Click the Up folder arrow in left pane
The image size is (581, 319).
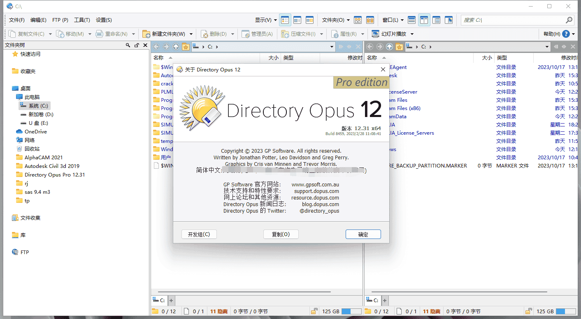point(176,47)
